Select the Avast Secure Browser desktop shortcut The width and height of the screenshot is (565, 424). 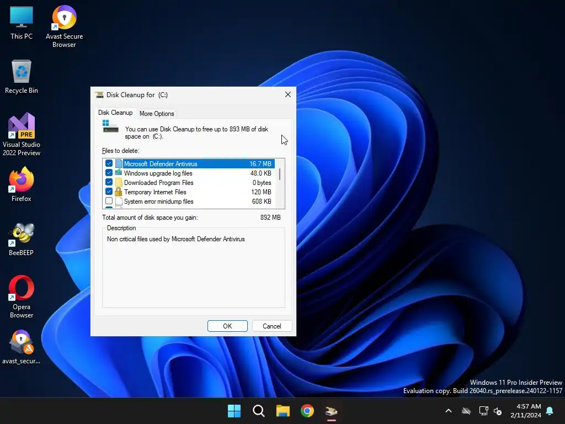tap(64, 26)
